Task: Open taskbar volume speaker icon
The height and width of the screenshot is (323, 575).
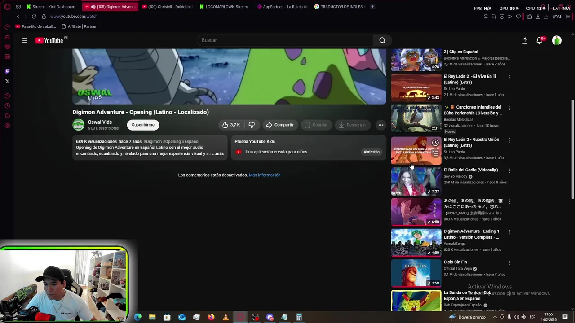Action: pyautogui.click(x=517, y=317)
